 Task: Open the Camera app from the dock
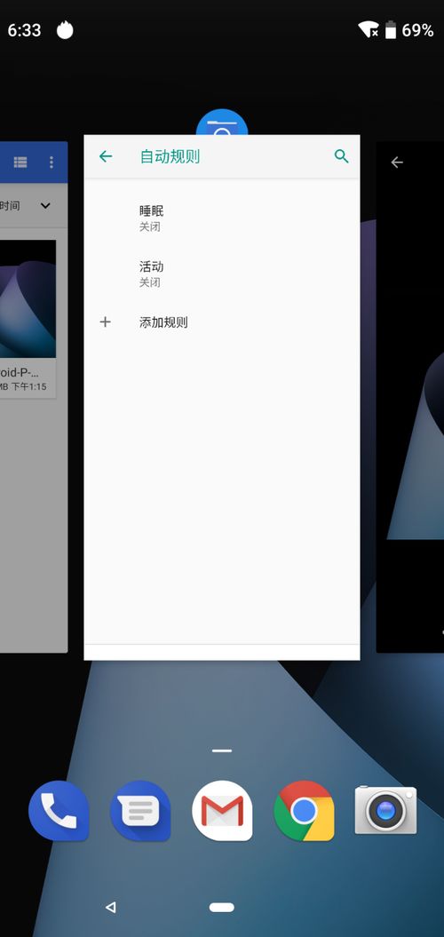click(386, 810)
